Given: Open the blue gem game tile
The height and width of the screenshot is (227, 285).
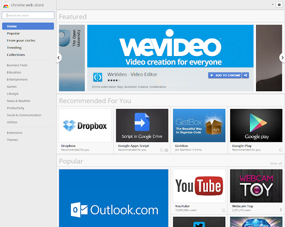Looking at the screenshot, I should click(256, 222).
